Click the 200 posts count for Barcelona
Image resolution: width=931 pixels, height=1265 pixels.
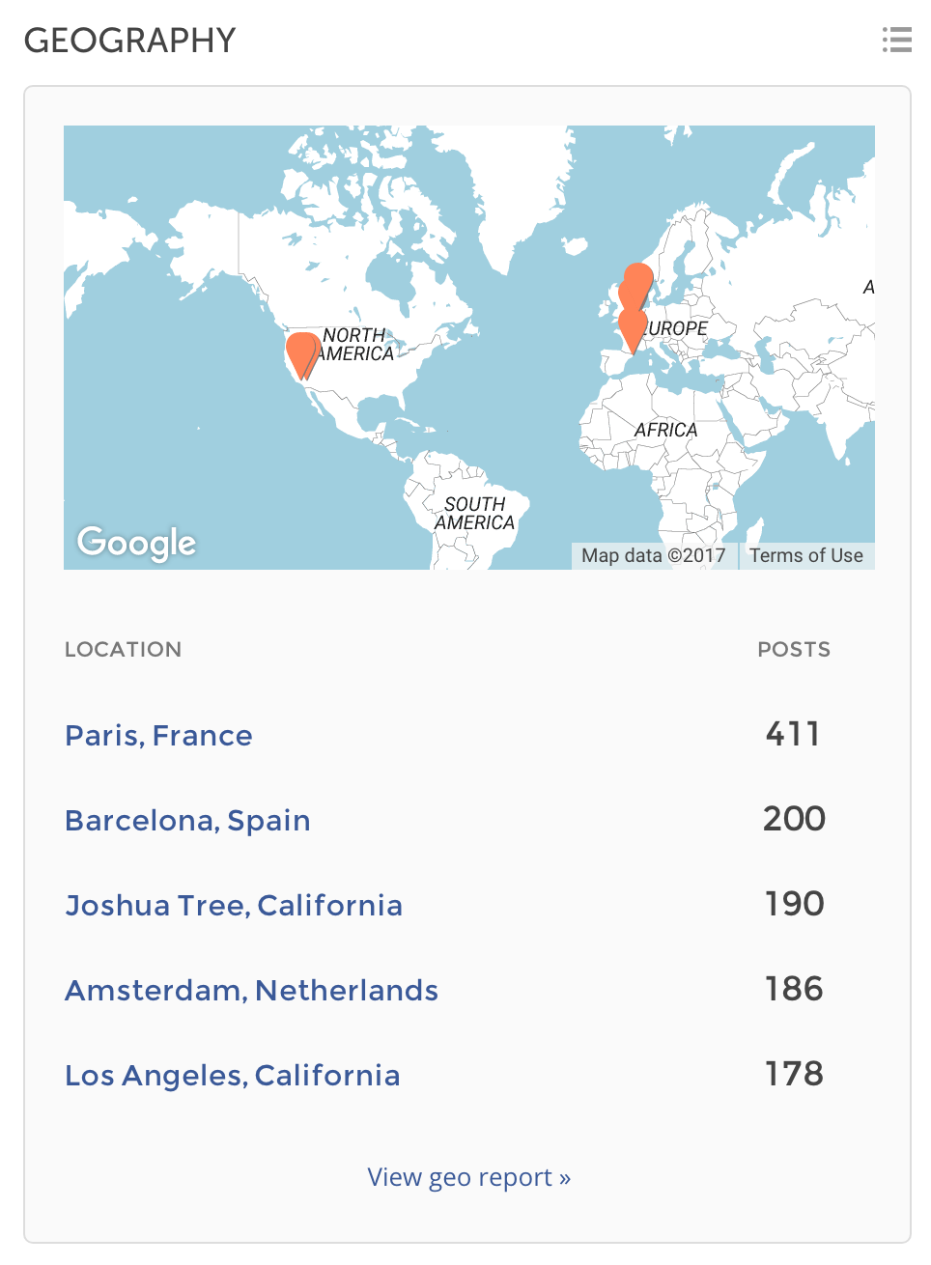tap(794, 819)
